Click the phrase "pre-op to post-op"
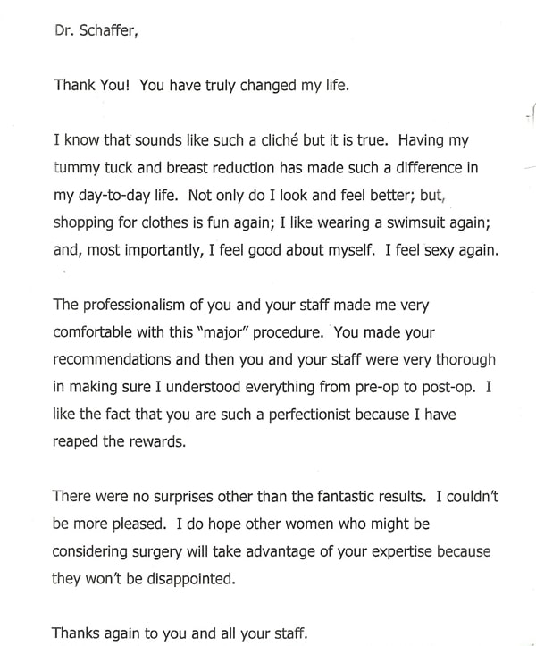Screen dimensions: 536x646 (415, 388)
